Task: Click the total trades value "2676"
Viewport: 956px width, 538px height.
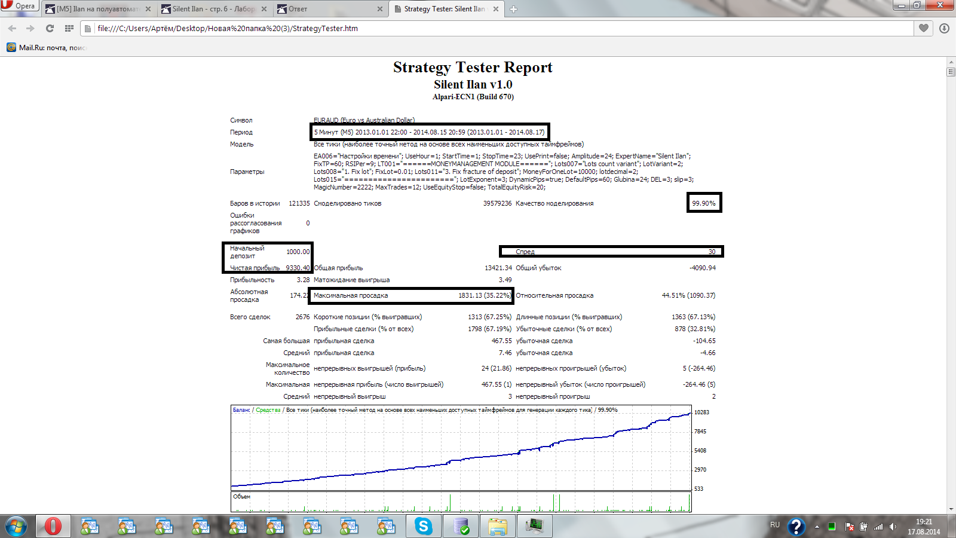Action: (x=303, y=317)
